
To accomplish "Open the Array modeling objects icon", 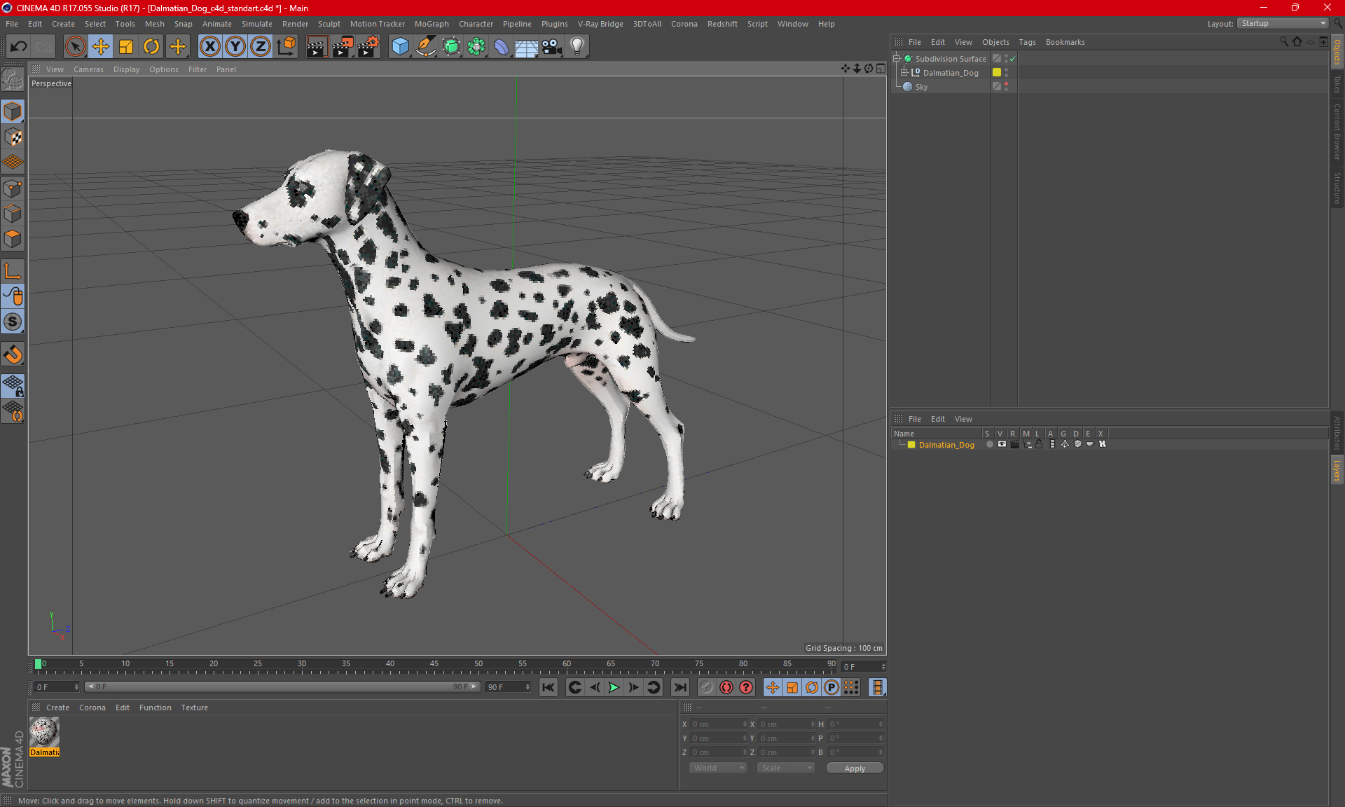I will 476,47.
